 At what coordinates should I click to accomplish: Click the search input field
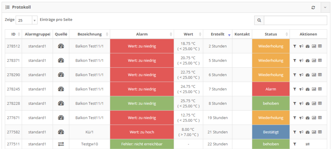point(295,20)
